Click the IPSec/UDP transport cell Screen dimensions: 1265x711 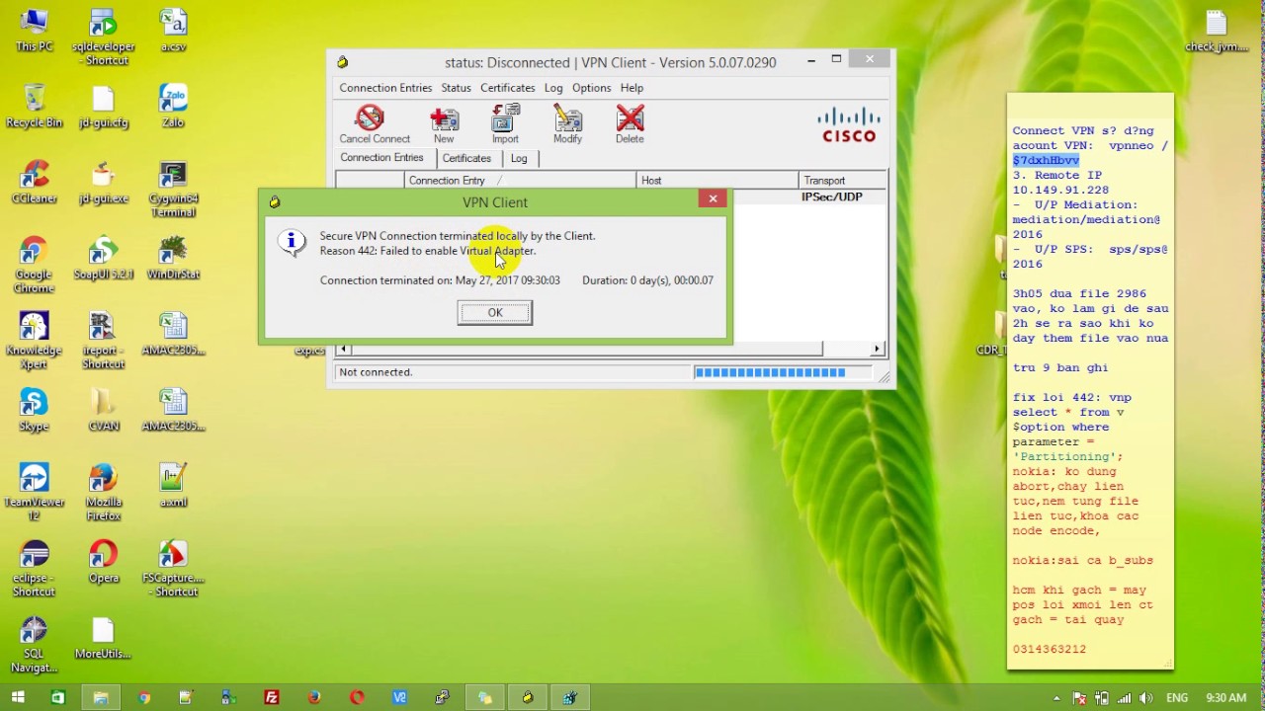point(831,197)
